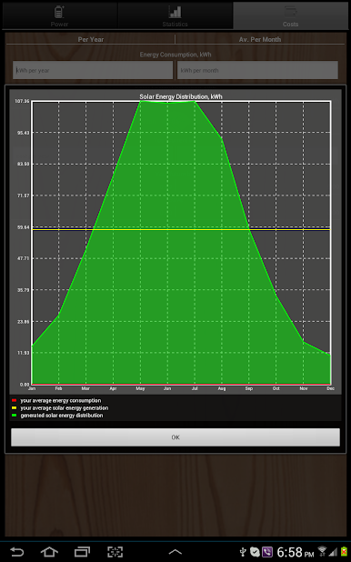Click the 'Per Year' column header
The width and height of the screenshot is (351, 562).
point(91,39)
